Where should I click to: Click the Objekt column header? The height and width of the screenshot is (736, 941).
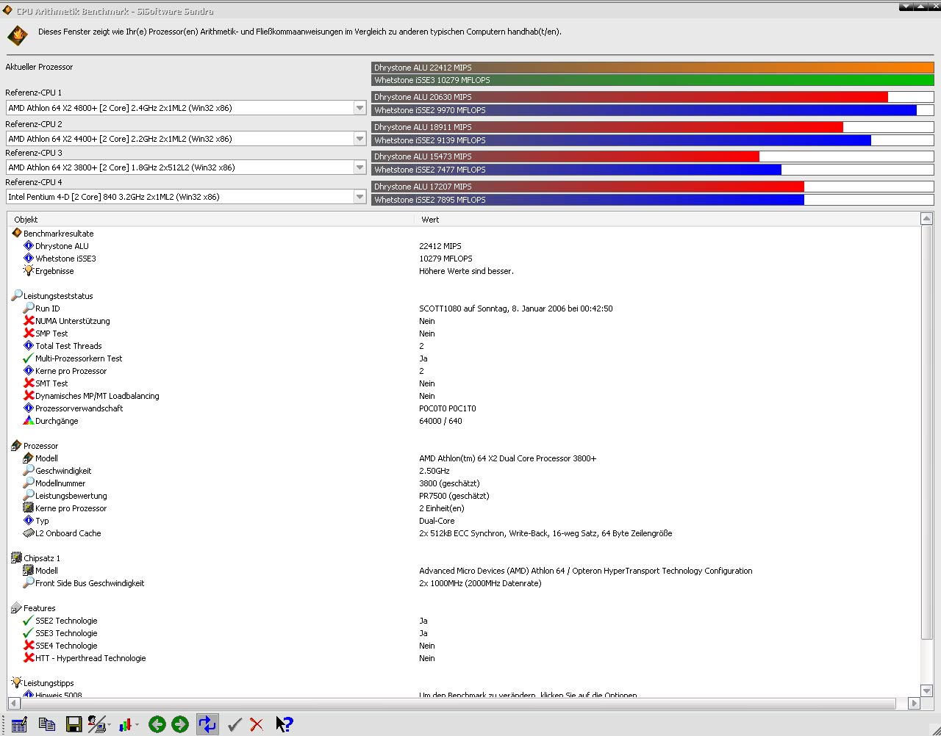tap(211, 220)
